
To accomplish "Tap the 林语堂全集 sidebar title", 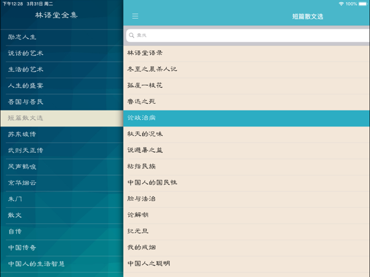I will [x=56, y=15].
